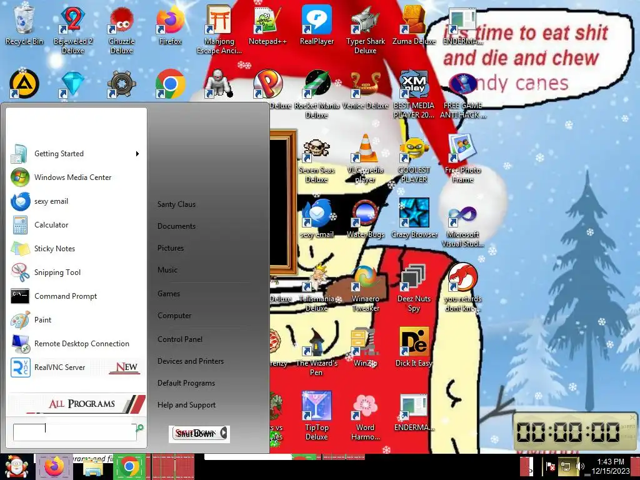Open Pictures library link
The height and width of the screenshot is (480, 640).
point(171,248)
